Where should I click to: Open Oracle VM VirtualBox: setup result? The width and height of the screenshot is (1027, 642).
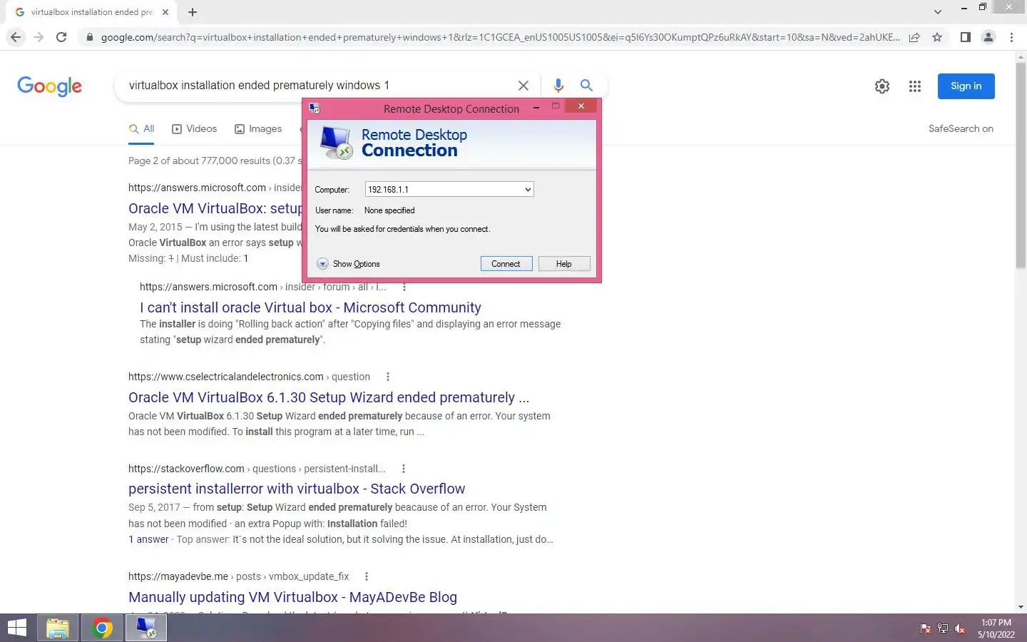[215, 208]
